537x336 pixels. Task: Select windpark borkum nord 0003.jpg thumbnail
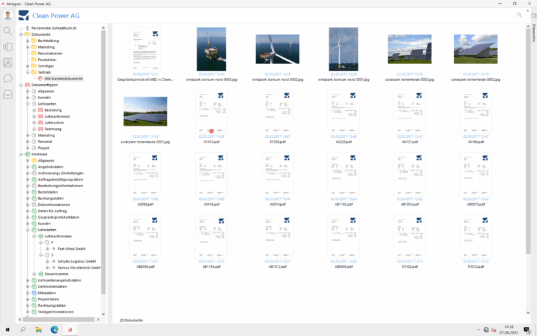point(212,54)
